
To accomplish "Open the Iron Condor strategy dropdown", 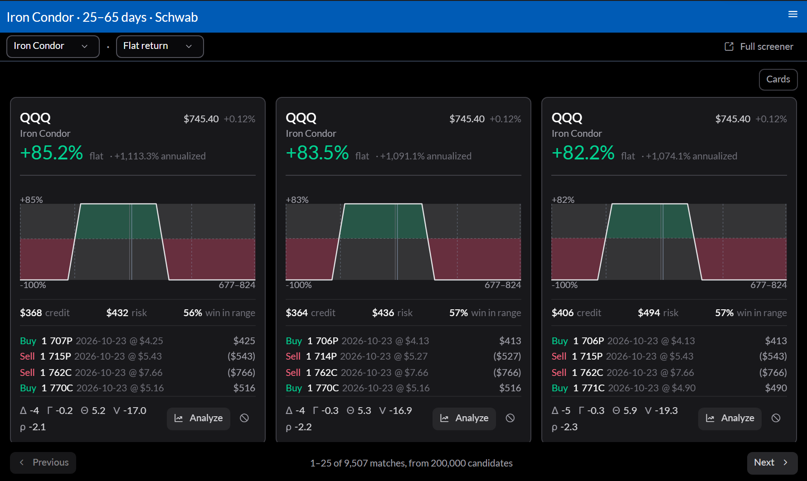I will pos(53,47).
